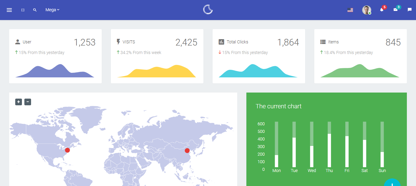Open the search magnifier icon
The height and width of the screenshot is (186, 416).
pos(35,10)
